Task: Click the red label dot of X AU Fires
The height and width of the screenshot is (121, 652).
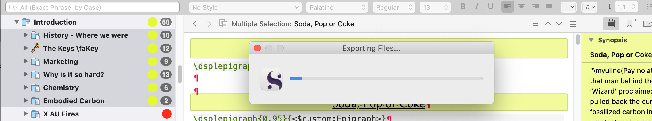Action: coord(167,114)
